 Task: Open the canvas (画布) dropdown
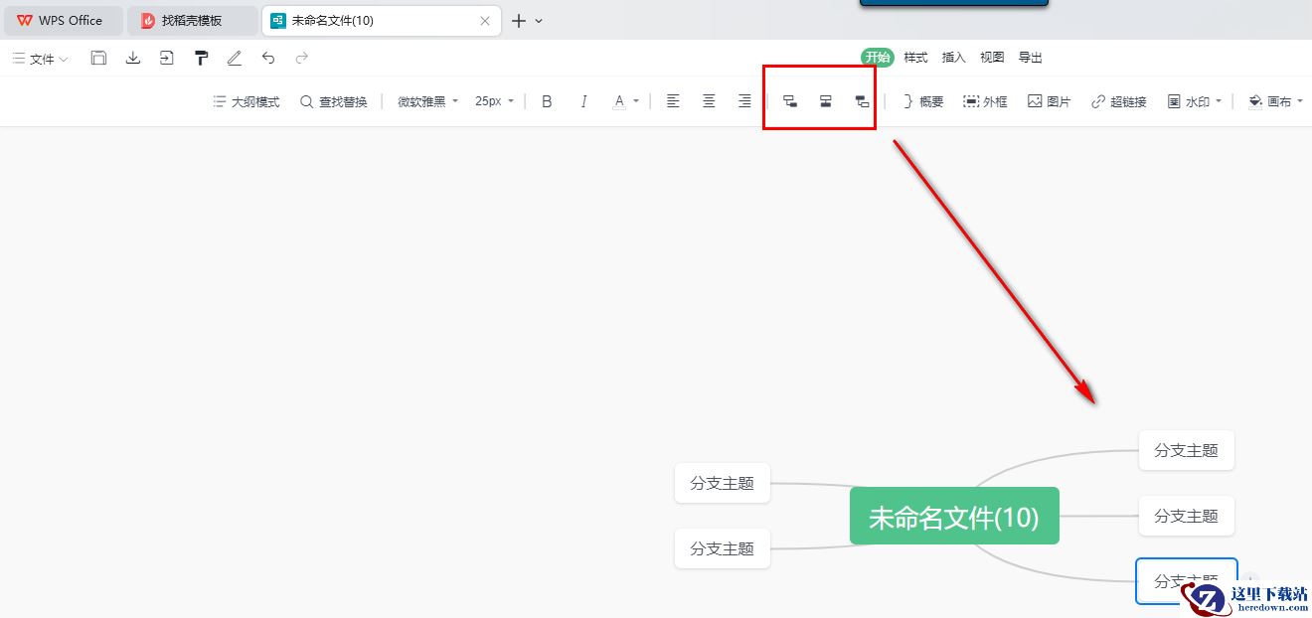[x=1275, y=101]
